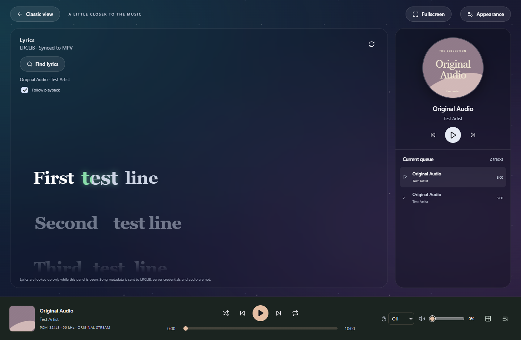The image size is (521, 340).
Task: Click the 'Current queue' heading
Action: (418, 159)
